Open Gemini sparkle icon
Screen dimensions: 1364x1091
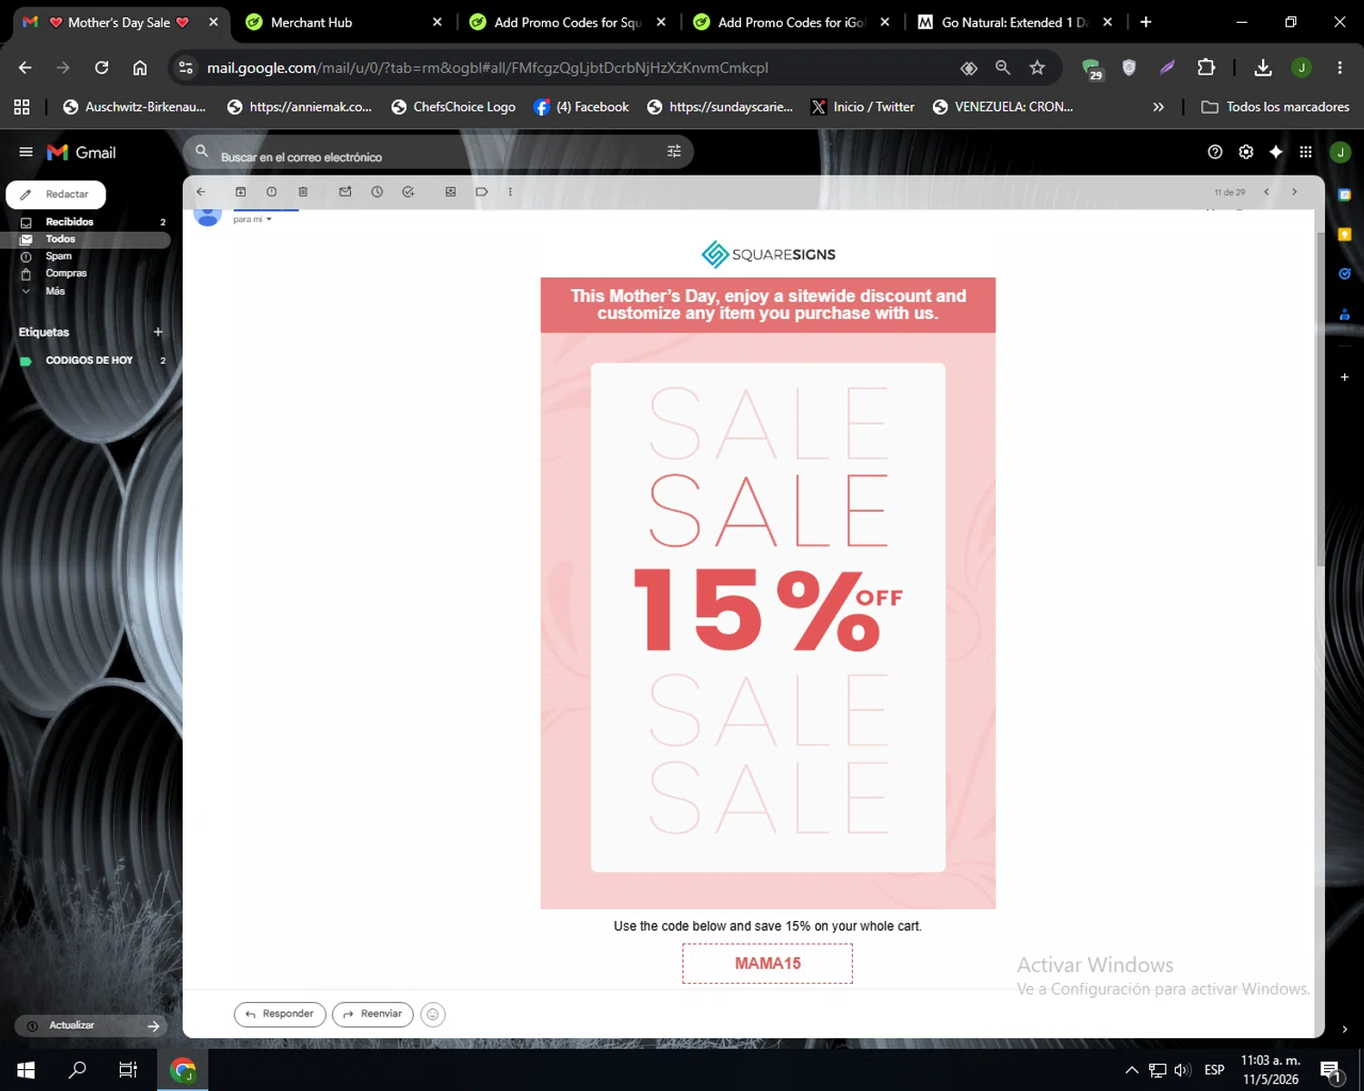[1276, 152]
